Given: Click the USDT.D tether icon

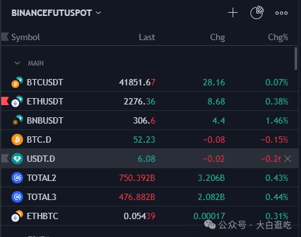Looking at the screenshot, I should pos(17,159).
